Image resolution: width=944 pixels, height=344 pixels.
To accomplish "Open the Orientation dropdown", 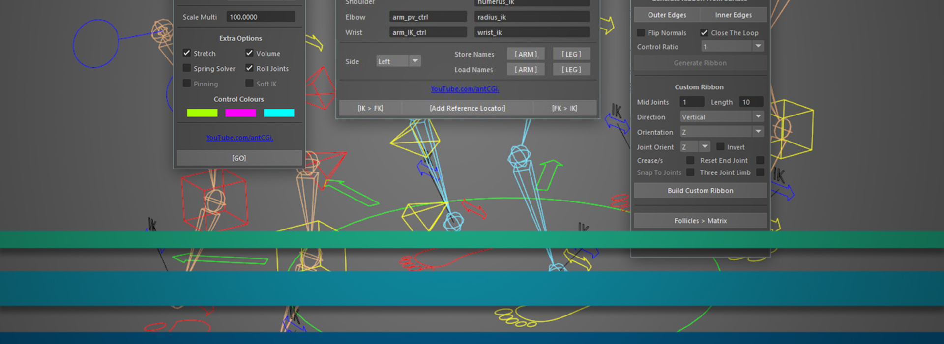I will tap(722, 132).
